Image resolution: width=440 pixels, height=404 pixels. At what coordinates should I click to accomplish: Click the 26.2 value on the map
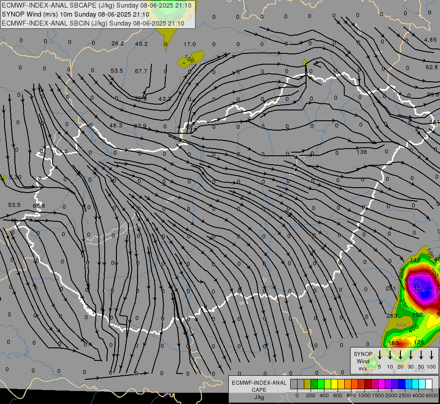point(118,44)
